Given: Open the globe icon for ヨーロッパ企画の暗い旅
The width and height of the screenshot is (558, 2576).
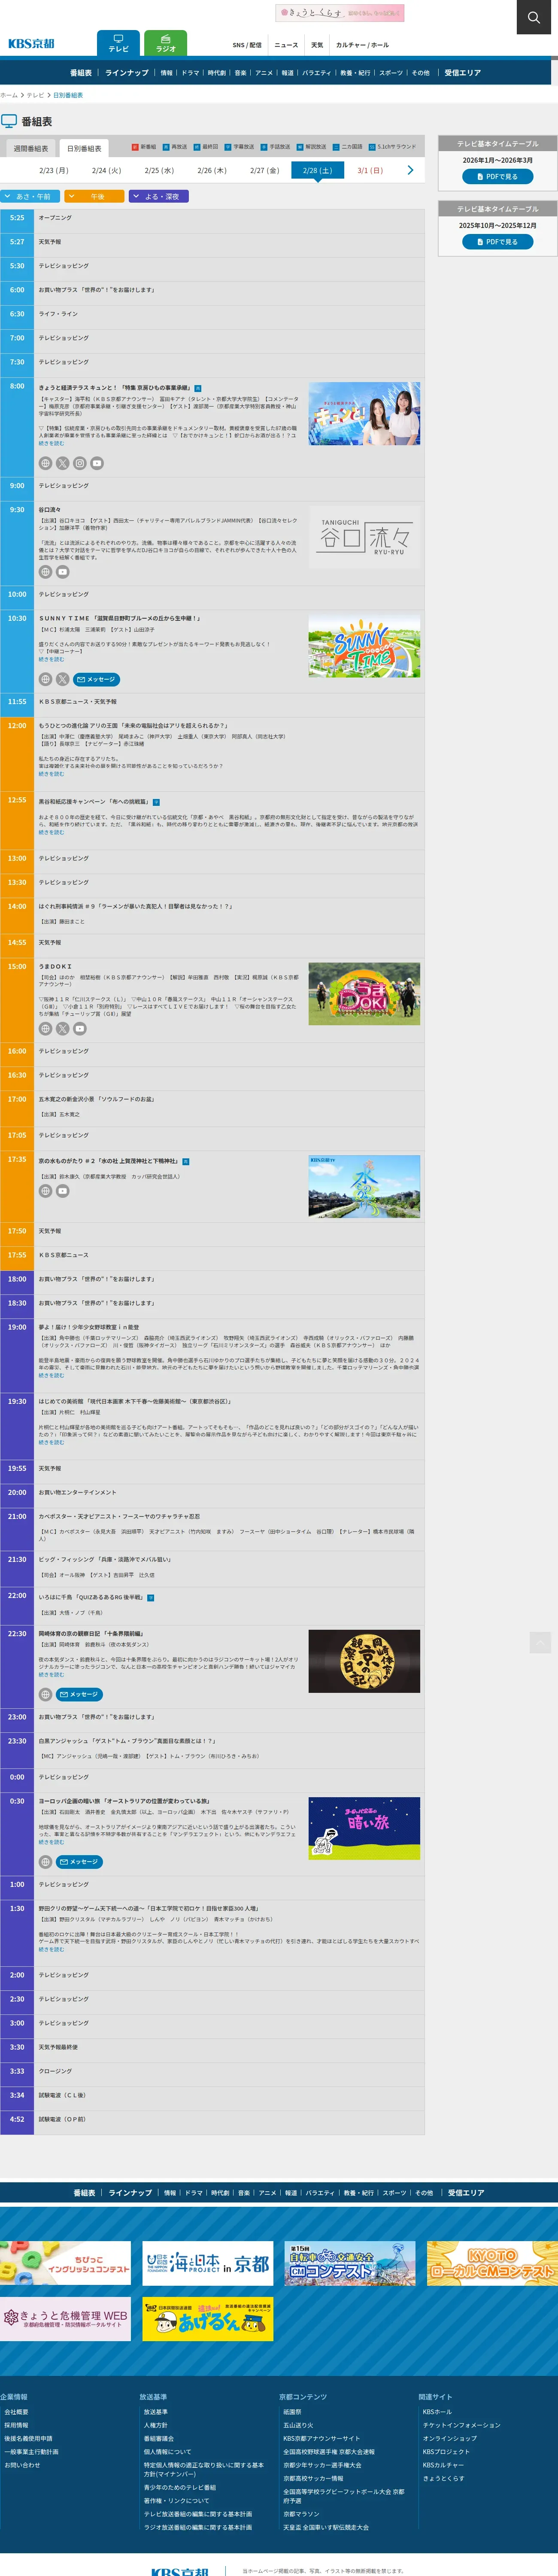Looking at the screenshot, I should [45, 1862].
